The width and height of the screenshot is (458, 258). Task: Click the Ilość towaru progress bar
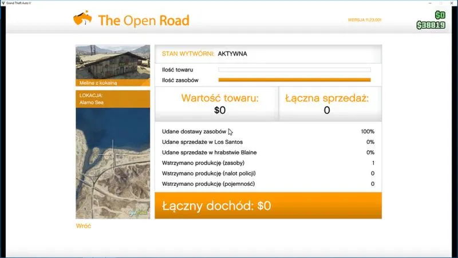click(294, 69)
